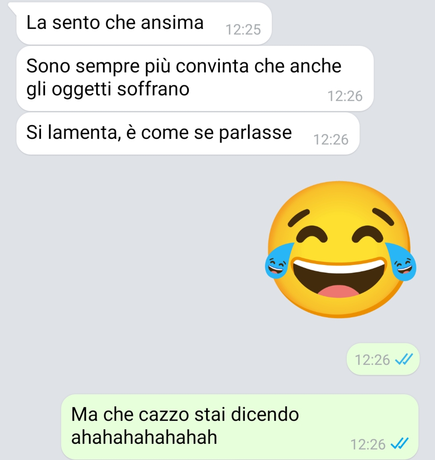Click the bubble tail of the first message
This screenshot has width=435, height=460.
(x=12, y=7)
